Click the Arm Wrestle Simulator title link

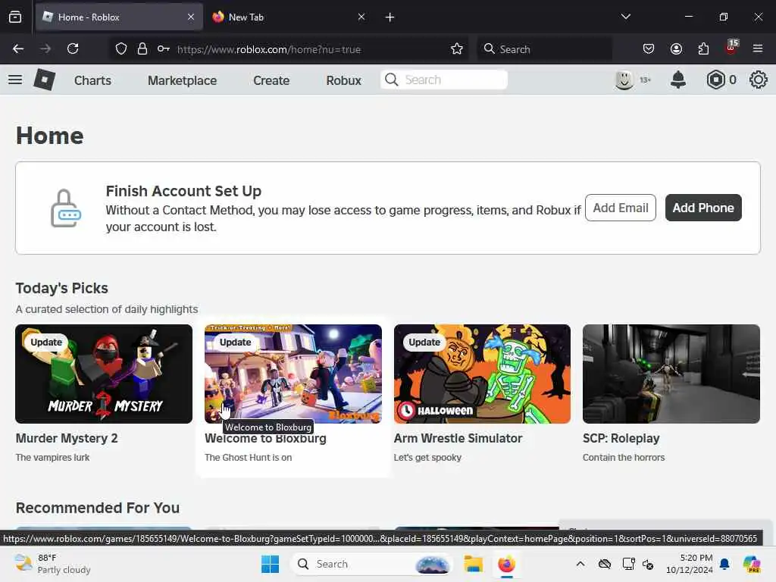(x=458, y=439)
